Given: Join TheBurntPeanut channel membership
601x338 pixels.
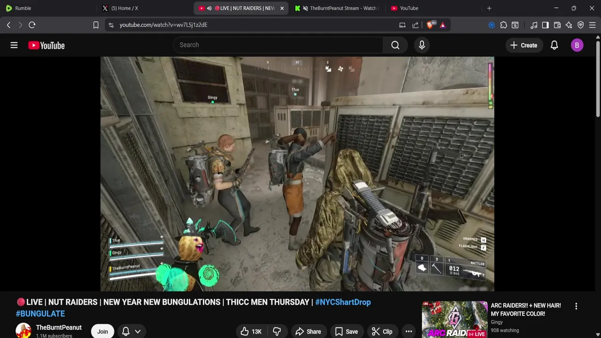Looking at the screenshot, I should pos(102,331).
